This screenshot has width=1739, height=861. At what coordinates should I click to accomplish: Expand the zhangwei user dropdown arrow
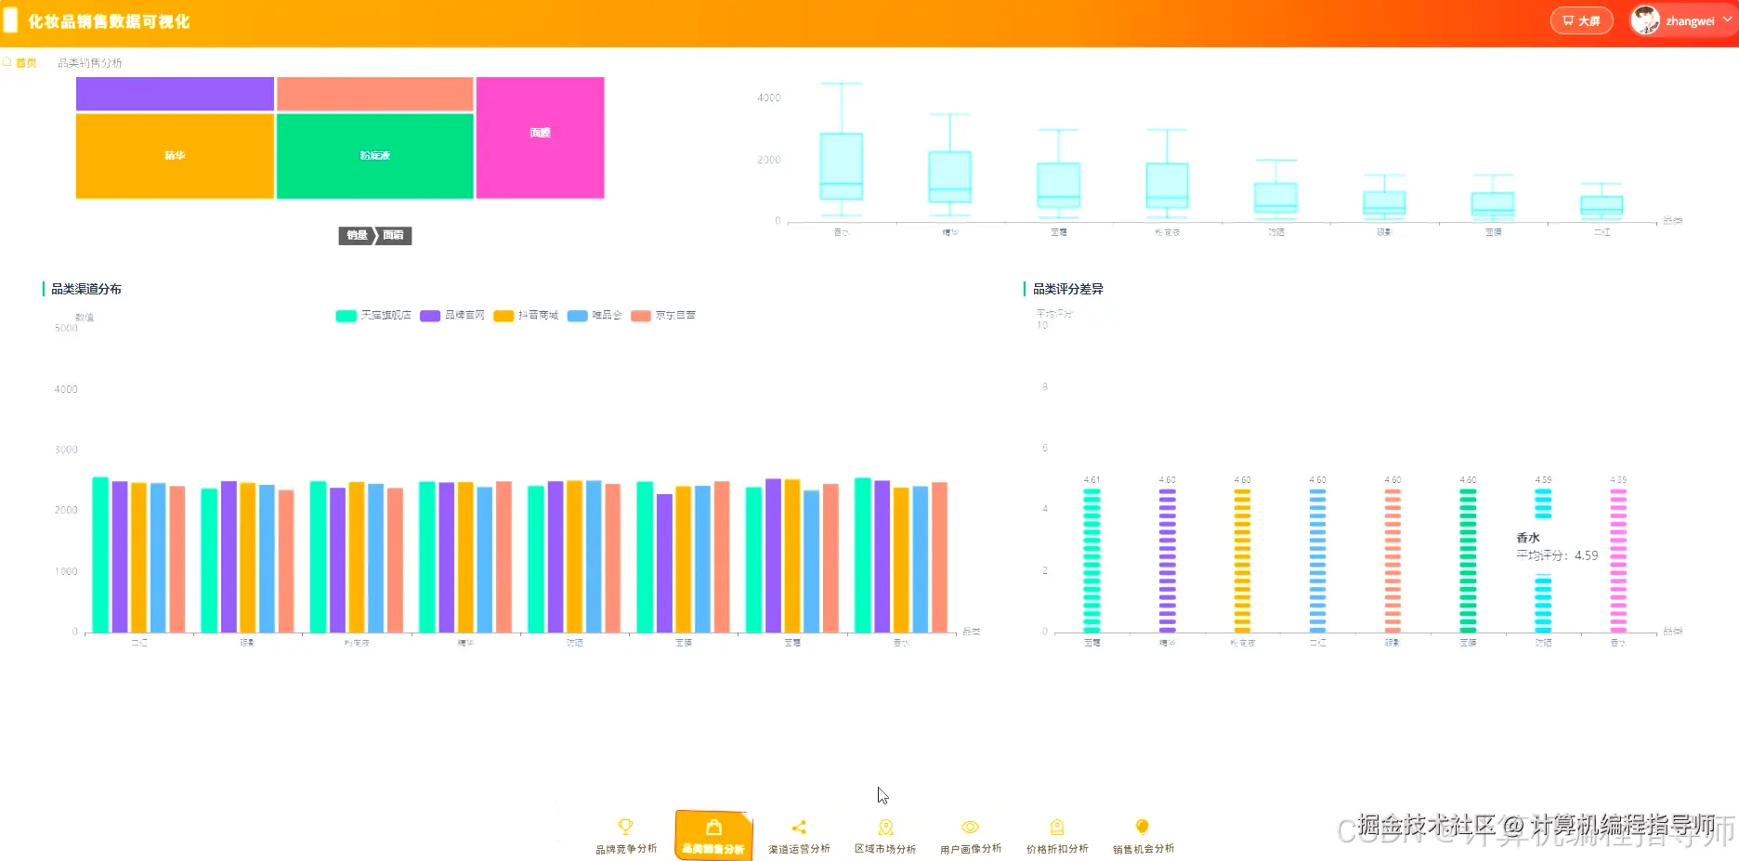click(1727, 20)
